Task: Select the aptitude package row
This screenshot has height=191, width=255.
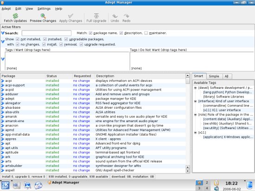Action: tap(93, 152)
